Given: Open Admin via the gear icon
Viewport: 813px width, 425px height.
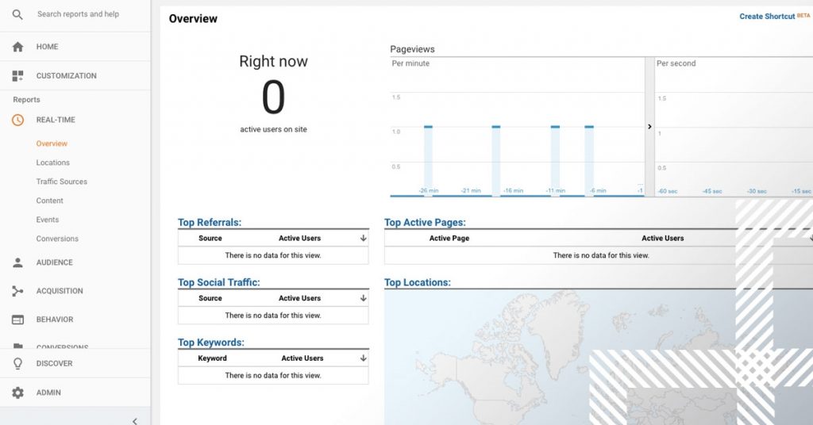Looking at the screenshot, I should (x=17, y=392).
